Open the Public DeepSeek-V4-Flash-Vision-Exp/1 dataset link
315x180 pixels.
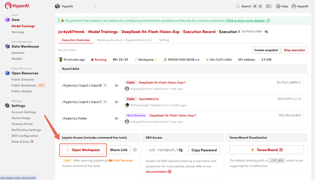click(162, 82)
